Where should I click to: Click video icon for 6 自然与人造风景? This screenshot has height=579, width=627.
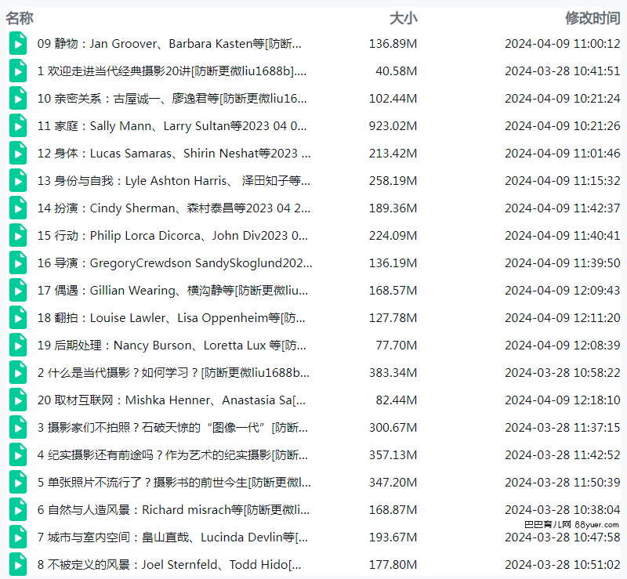pyautogui.click(x=18, y=510)
